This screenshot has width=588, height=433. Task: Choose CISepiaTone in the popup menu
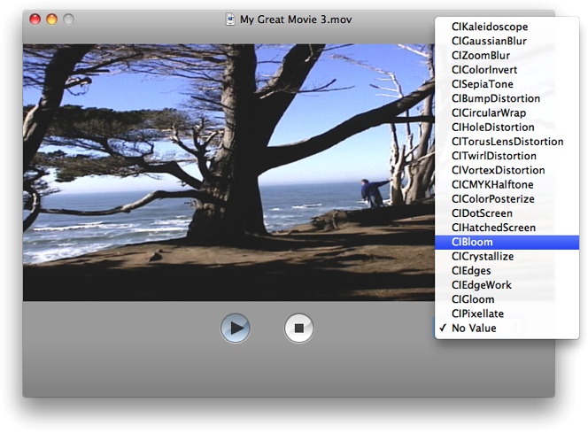482,84
